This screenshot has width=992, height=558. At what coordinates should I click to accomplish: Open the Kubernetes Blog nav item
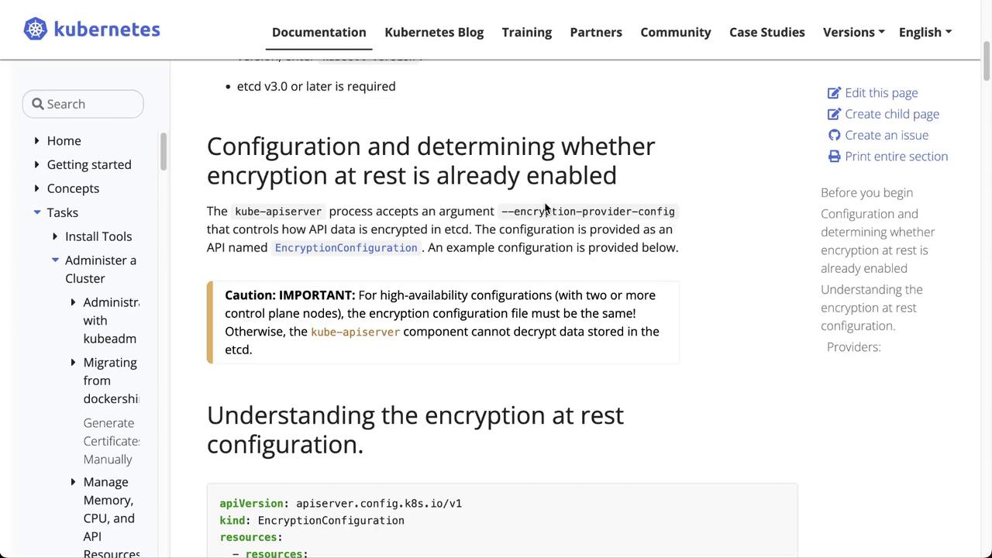click(x=434, y=32)
